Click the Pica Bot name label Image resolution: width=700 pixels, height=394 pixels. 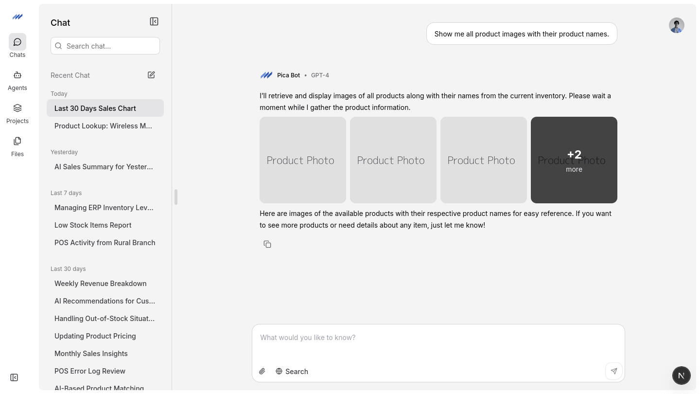click(x=288, y=75)
